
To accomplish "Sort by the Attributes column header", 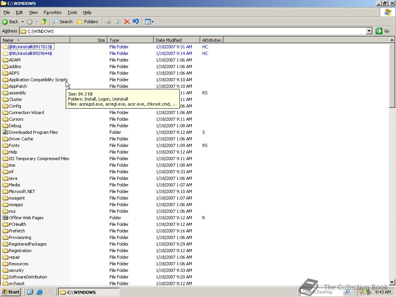I will coord(212,40).
